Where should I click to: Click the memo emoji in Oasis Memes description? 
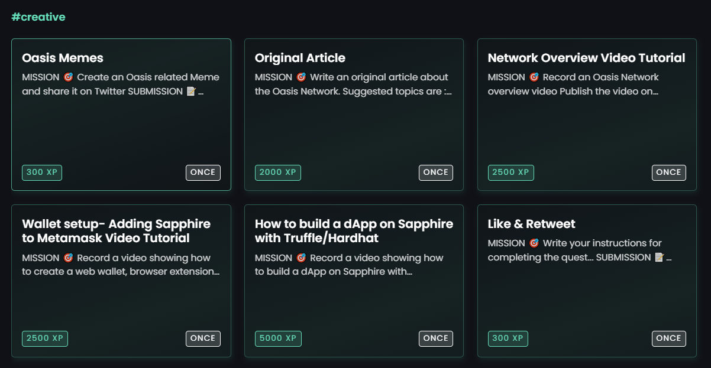pos(190,92)
